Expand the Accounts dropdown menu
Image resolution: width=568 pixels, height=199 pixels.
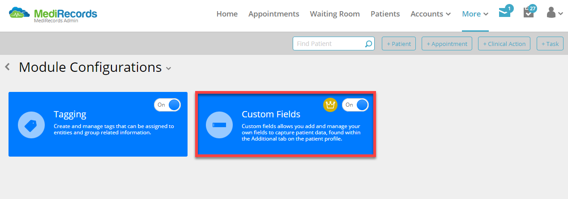(x=431, y=14)
